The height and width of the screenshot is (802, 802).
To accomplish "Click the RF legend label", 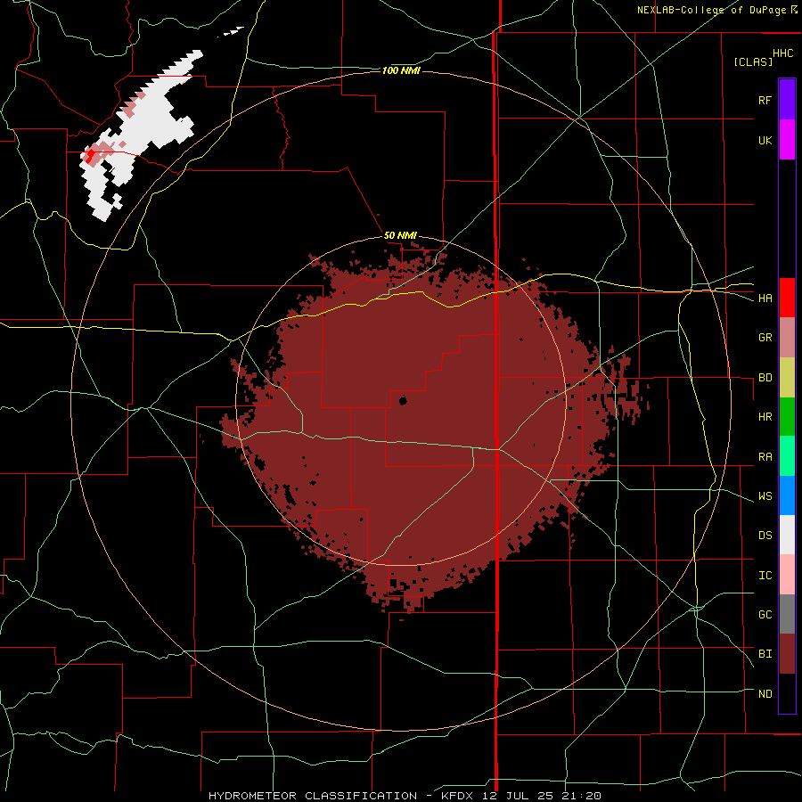I will click(x=765, y=100).
